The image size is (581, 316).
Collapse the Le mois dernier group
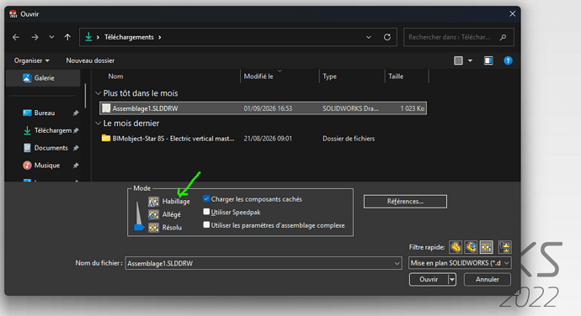[98, 124]
